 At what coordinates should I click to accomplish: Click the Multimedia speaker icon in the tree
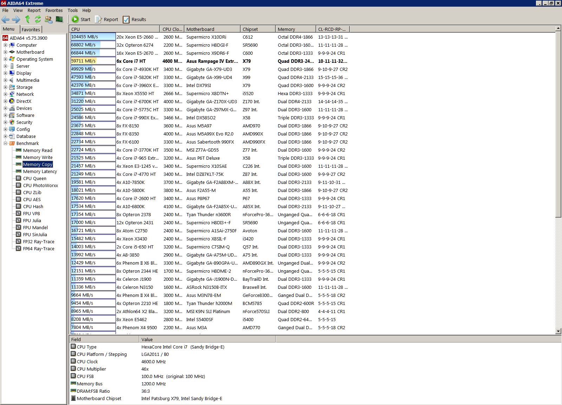12,80
